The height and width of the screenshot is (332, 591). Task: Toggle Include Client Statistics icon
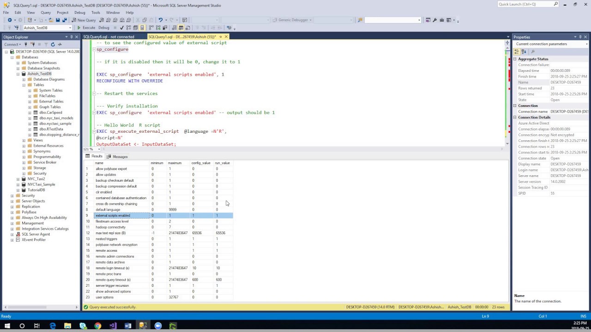point(165,28)
